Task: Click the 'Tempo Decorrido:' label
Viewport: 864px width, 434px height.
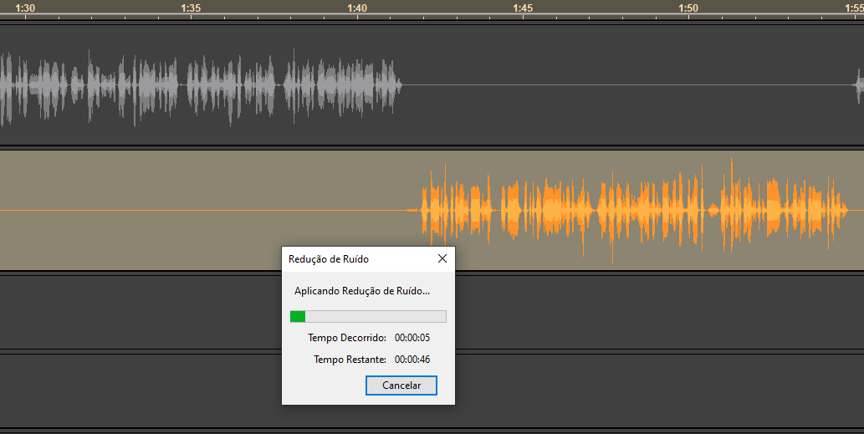Action: pyautogui.click(x=347, y=338)
